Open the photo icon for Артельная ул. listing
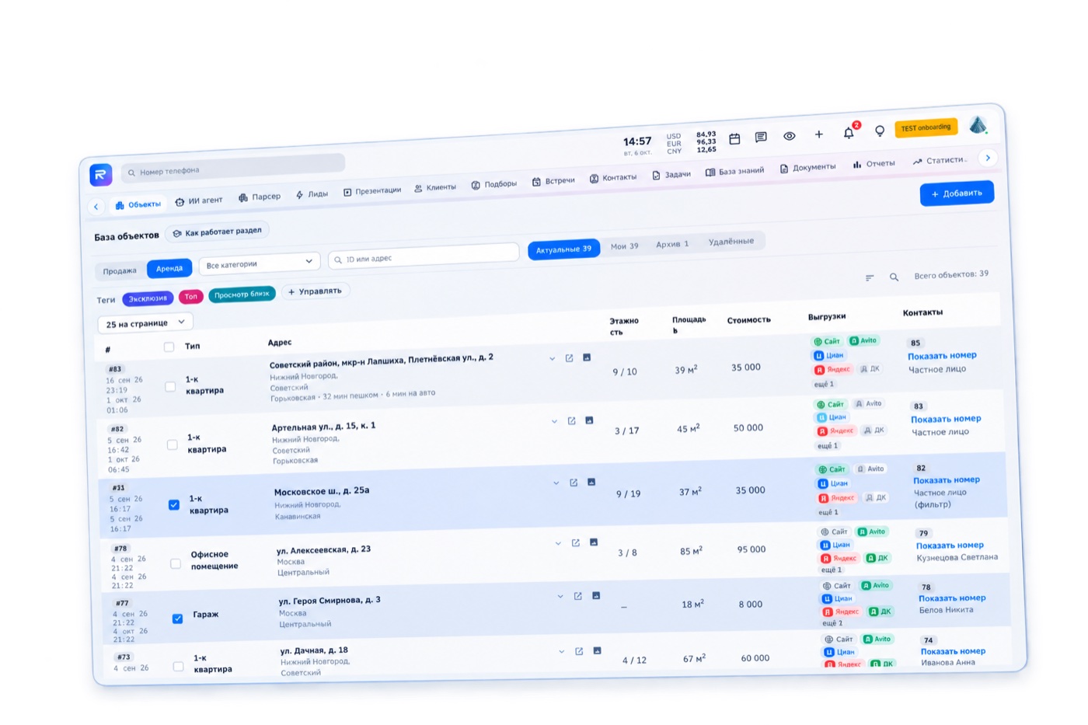 tap(589, 420)
